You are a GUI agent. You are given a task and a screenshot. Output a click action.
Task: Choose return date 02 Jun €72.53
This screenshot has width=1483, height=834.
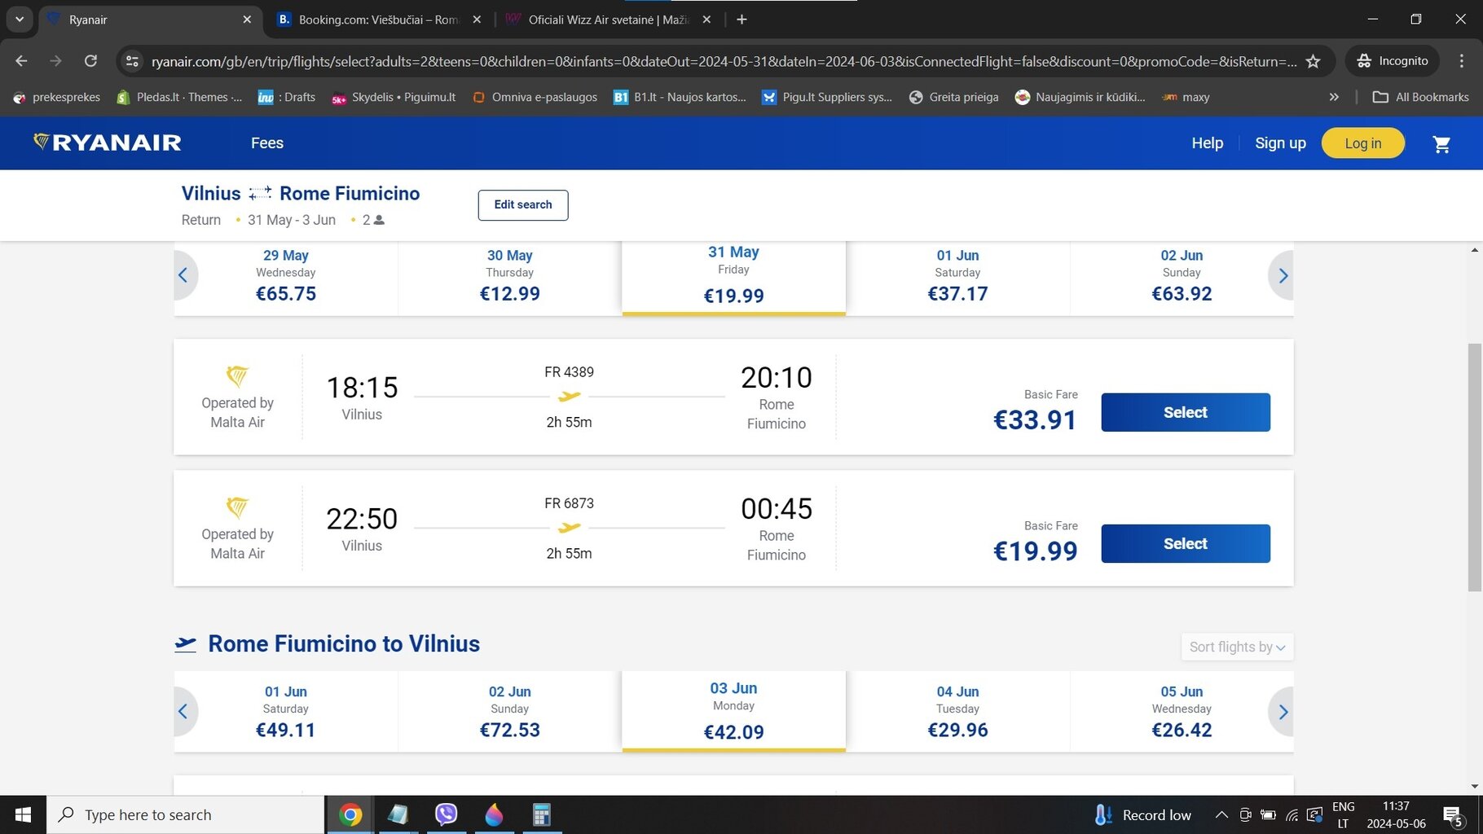point(509,712)
